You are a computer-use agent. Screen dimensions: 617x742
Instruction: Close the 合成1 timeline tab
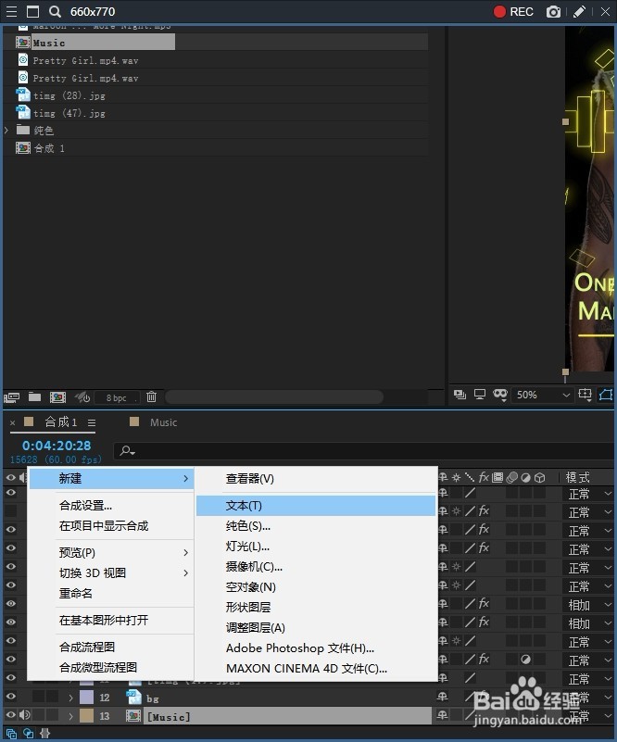click(13, 422)
